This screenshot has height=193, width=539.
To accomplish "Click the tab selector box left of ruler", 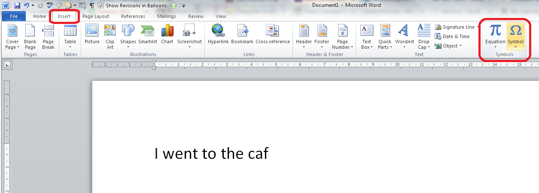I will pyautogui.click(x=8, y=65).
